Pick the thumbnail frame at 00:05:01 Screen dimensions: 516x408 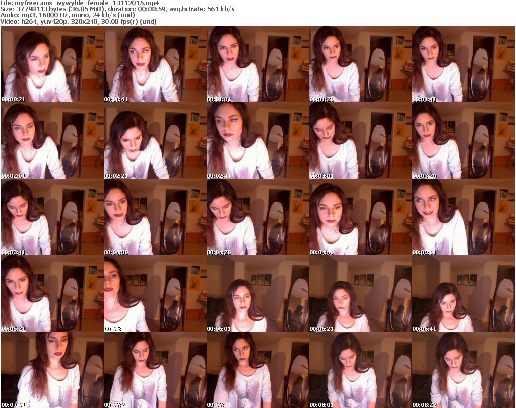point(464,217)
